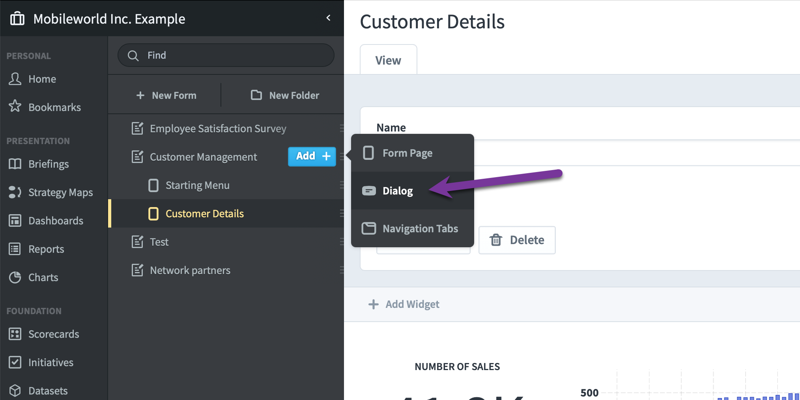Viewport: 800px width, 400px height.
Task: Click the Employee Satisfaction Survey form icon
Action: [137, 128]
